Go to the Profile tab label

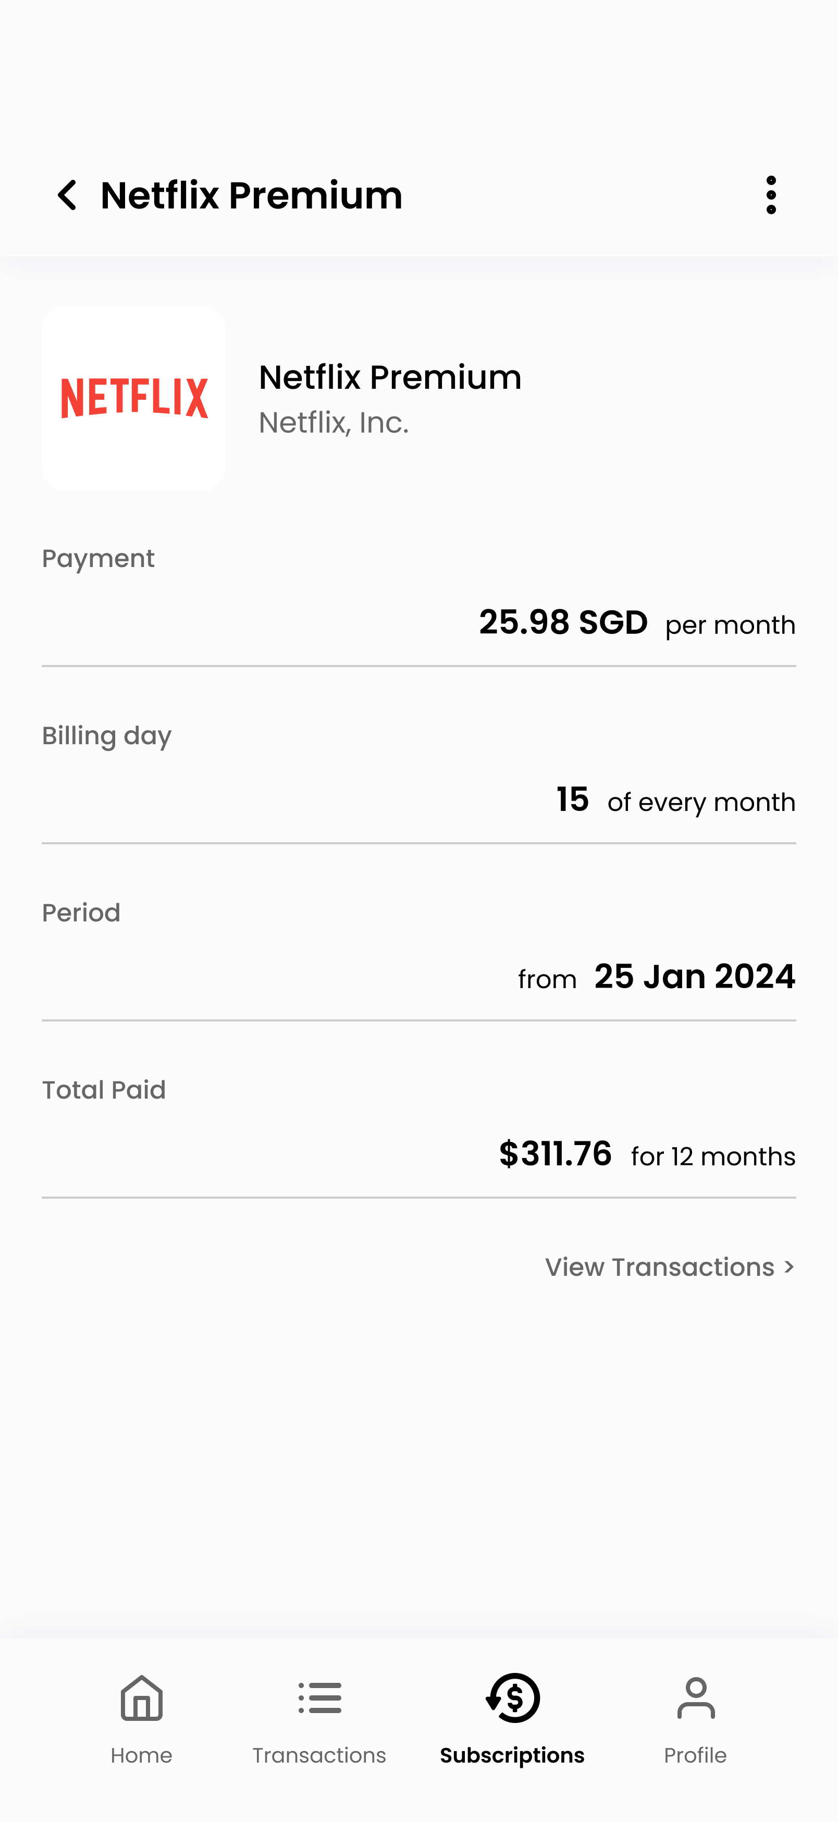(x=696, y=1755)
